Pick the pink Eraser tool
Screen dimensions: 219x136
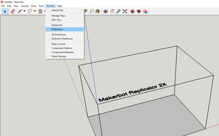pyautogui.click(x=13, y=12)
